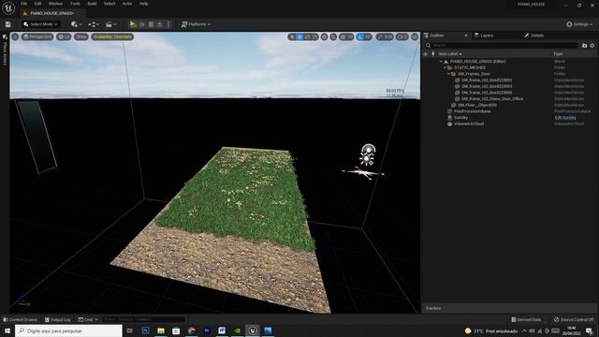The width and height of the screenshot is (599, 337).
Task: Click the Edit SunSky link
Action: [x=565, y=118]
